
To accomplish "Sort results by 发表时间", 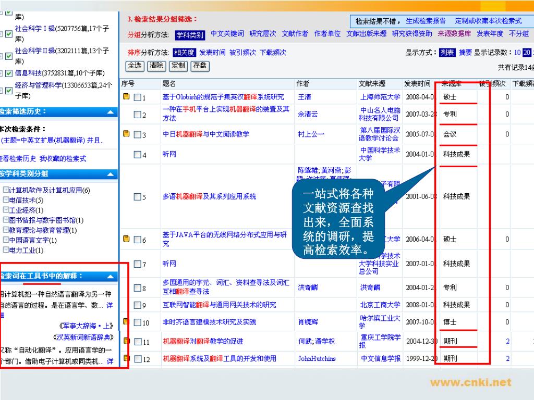I will click(x=212, y=53).
